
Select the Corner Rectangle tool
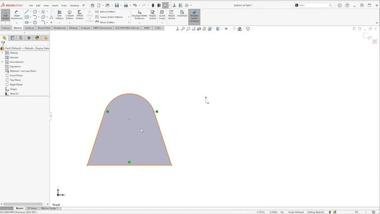click(27, 17)
